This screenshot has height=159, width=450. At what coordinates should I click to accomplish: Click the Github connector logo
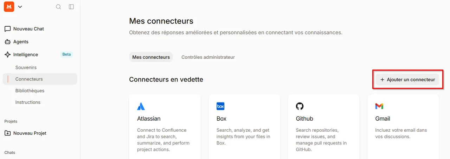[300, 106]
